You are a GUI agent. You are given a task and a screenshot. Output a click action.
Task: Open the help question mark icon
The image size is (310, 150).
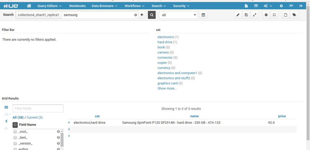click(x=281, y=6)
